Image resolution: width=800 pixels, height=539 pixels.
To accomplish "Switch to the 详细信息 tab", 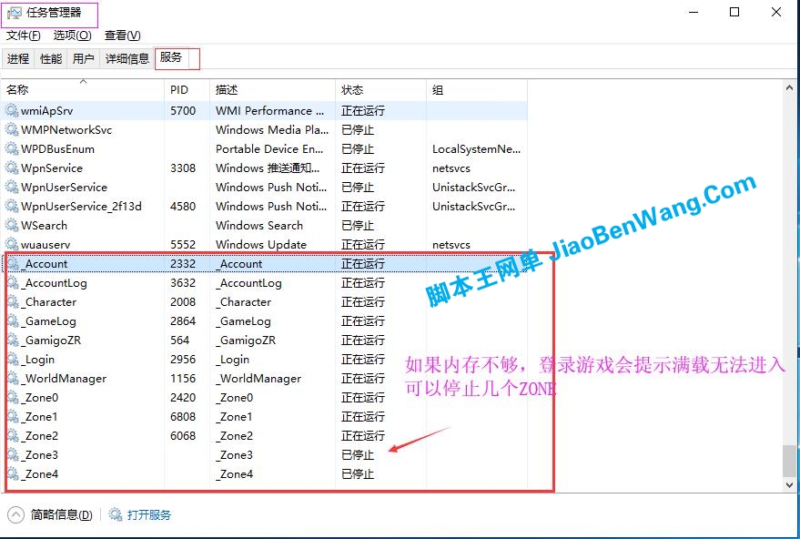I will (x=127, y=58).
